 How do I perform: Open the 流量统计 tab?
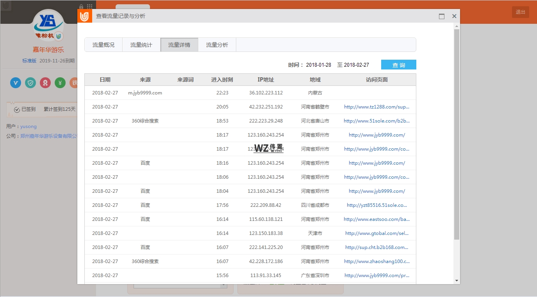(x=141, y=45)
